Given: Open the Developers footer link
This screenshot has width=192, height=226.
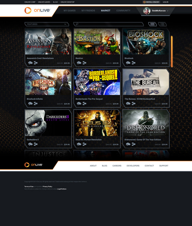Looking at the screenshot, I should coord(133,166).
